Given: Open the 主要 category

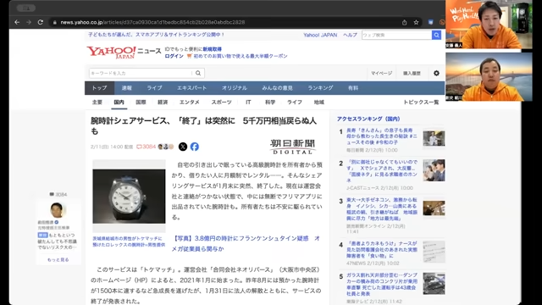Looking at the screenshot, I should point(97,102).
